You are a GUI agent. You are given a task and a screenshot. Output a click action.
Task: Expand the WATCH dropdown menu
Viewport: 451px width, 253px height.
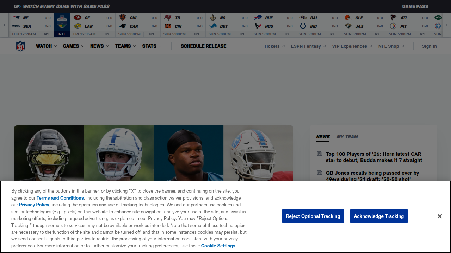[46, 46]
